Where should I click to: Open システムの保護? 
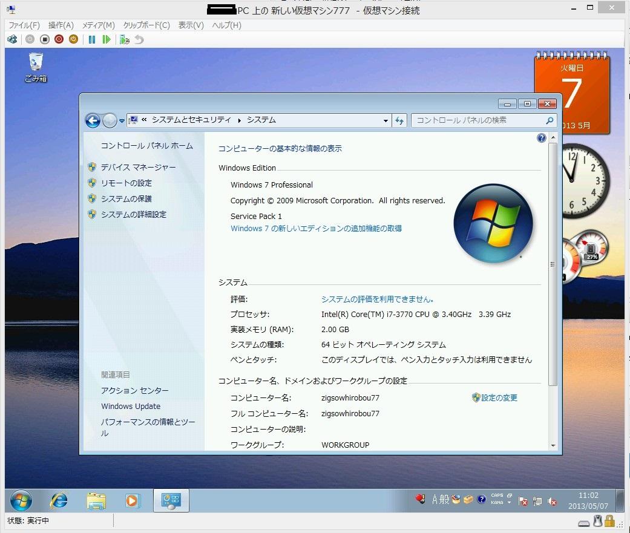point(126,199)
